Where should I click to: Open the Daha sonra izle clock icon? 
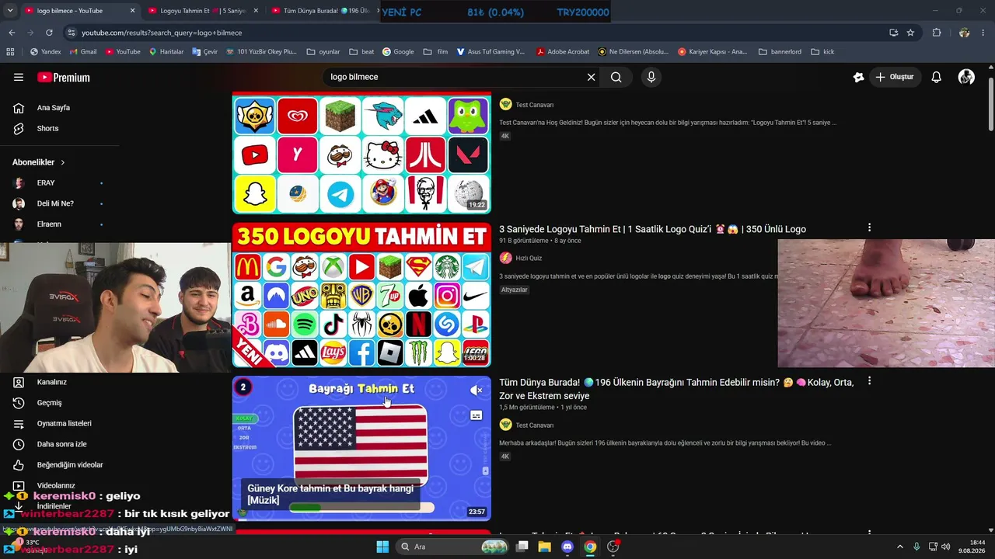tap(19, 444)
